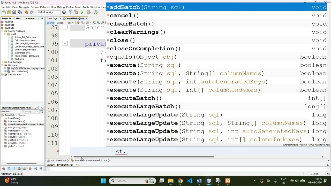
Task: Open Visual Studio Code from the taskbar
Action: coord(190,181)
